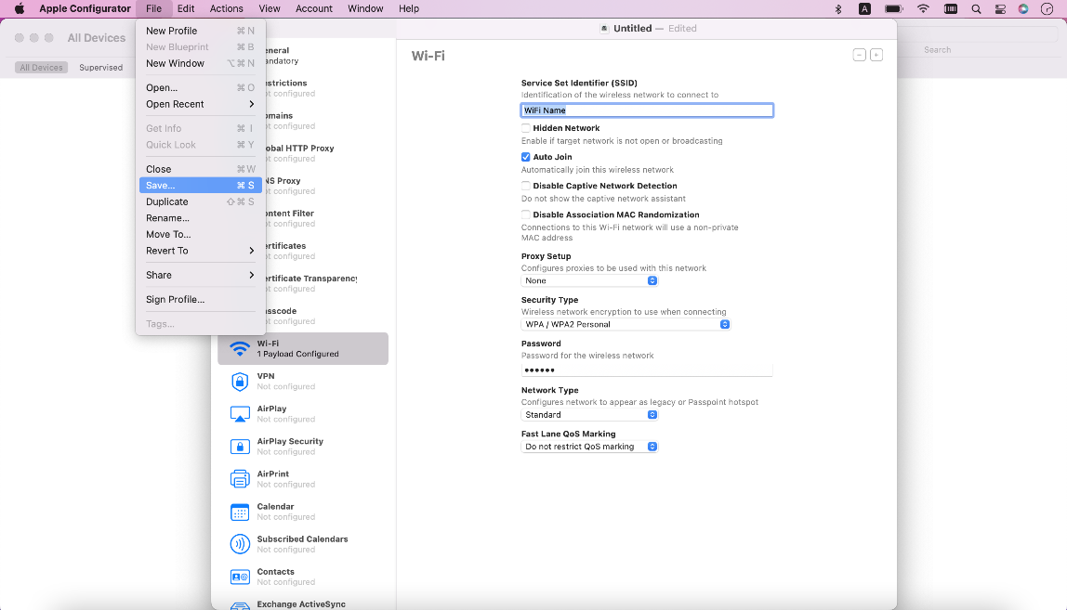The width and height of the screenshot is (1067, 610).
Task: Open the Network Type dropdown
Action: pyautogui.click(x=589, y=415)
